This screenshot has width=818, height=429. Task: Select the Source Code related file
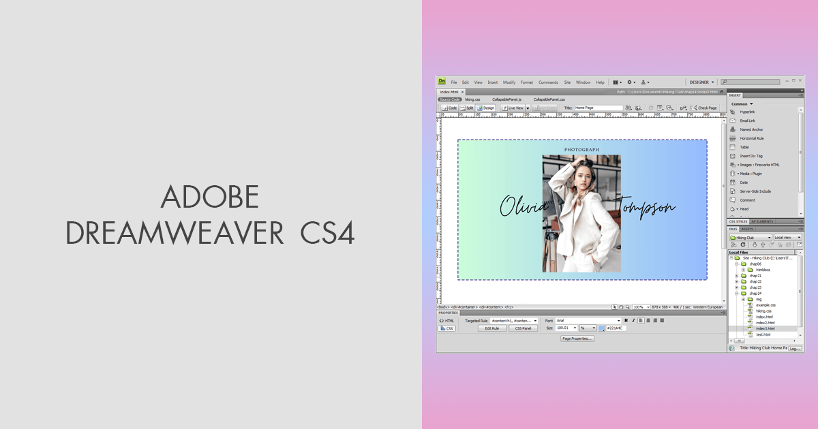(x=450, y=99)
